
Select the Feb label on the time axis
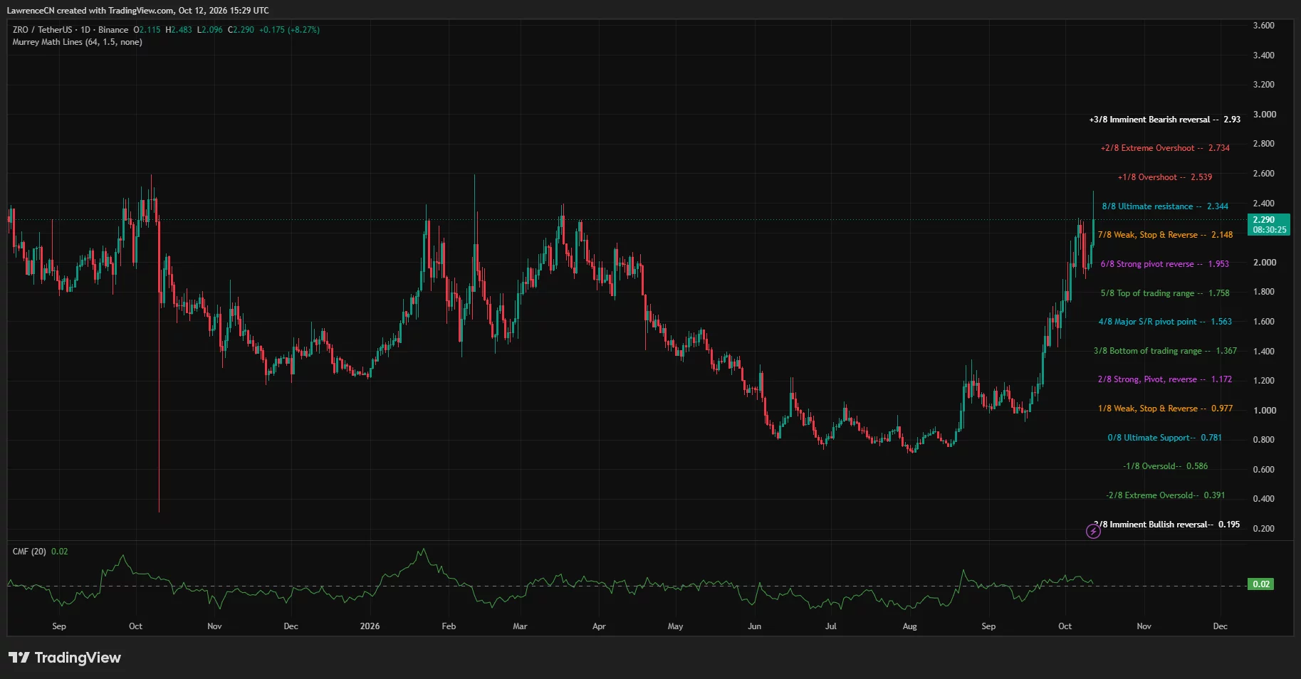(x=449, y=626)
